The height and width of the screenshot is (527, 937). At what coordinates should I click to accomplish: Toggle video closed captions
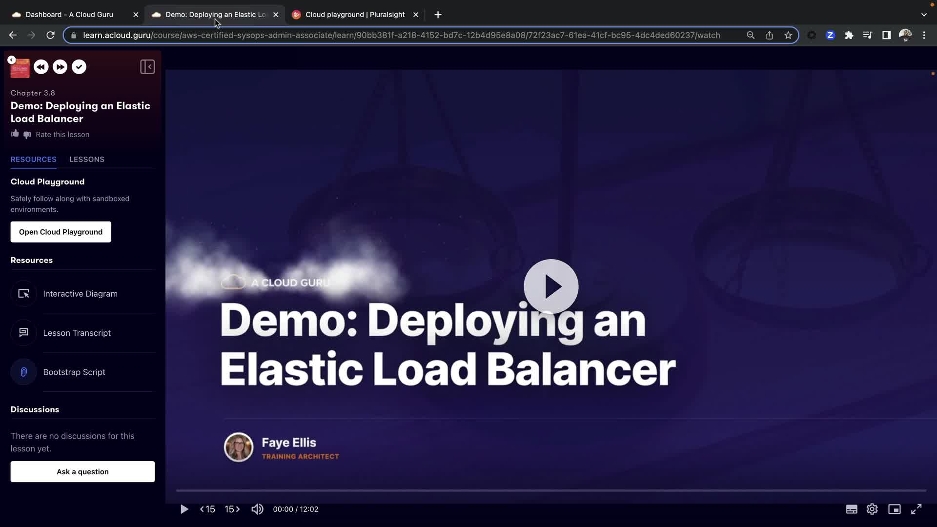point(851,509)
